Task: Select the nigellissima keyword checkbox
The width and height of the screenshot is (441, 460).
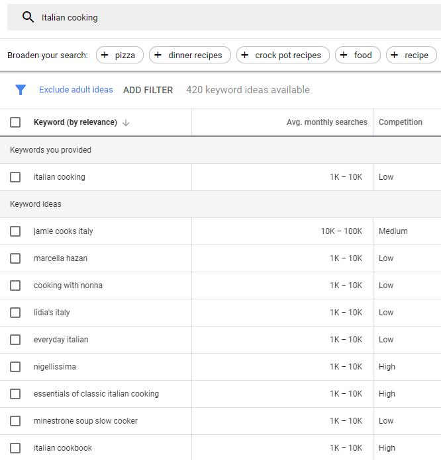Action: [x=15, y=367]
